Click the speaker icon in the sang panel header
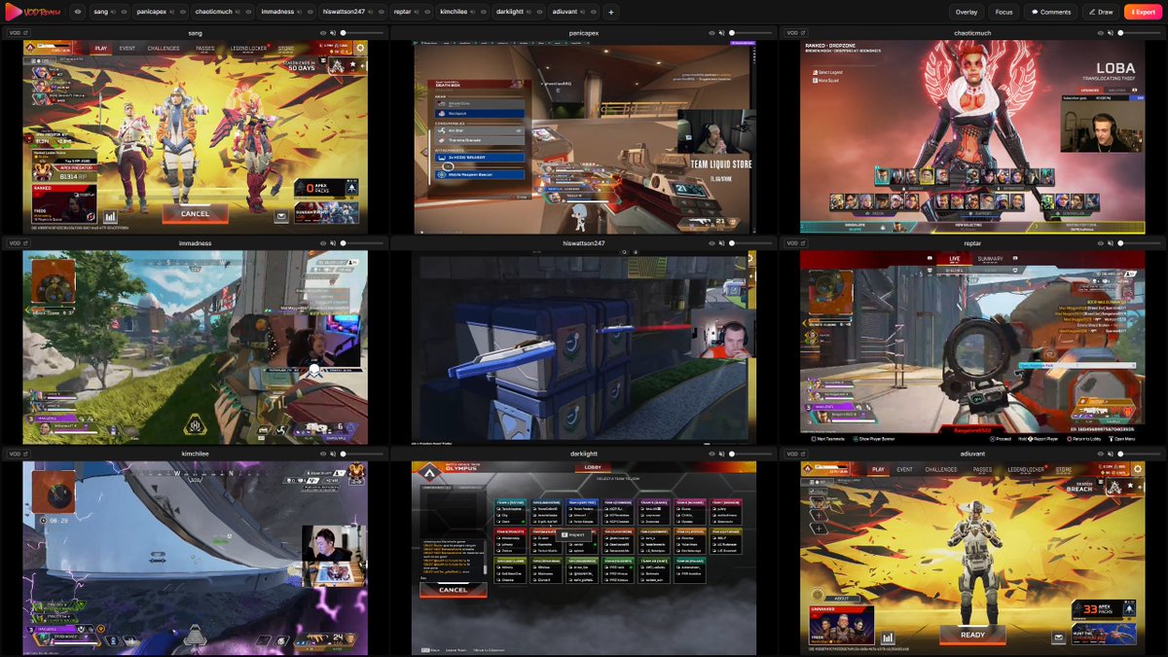This screenshot has height=657, width=1168. click(332, 32)
